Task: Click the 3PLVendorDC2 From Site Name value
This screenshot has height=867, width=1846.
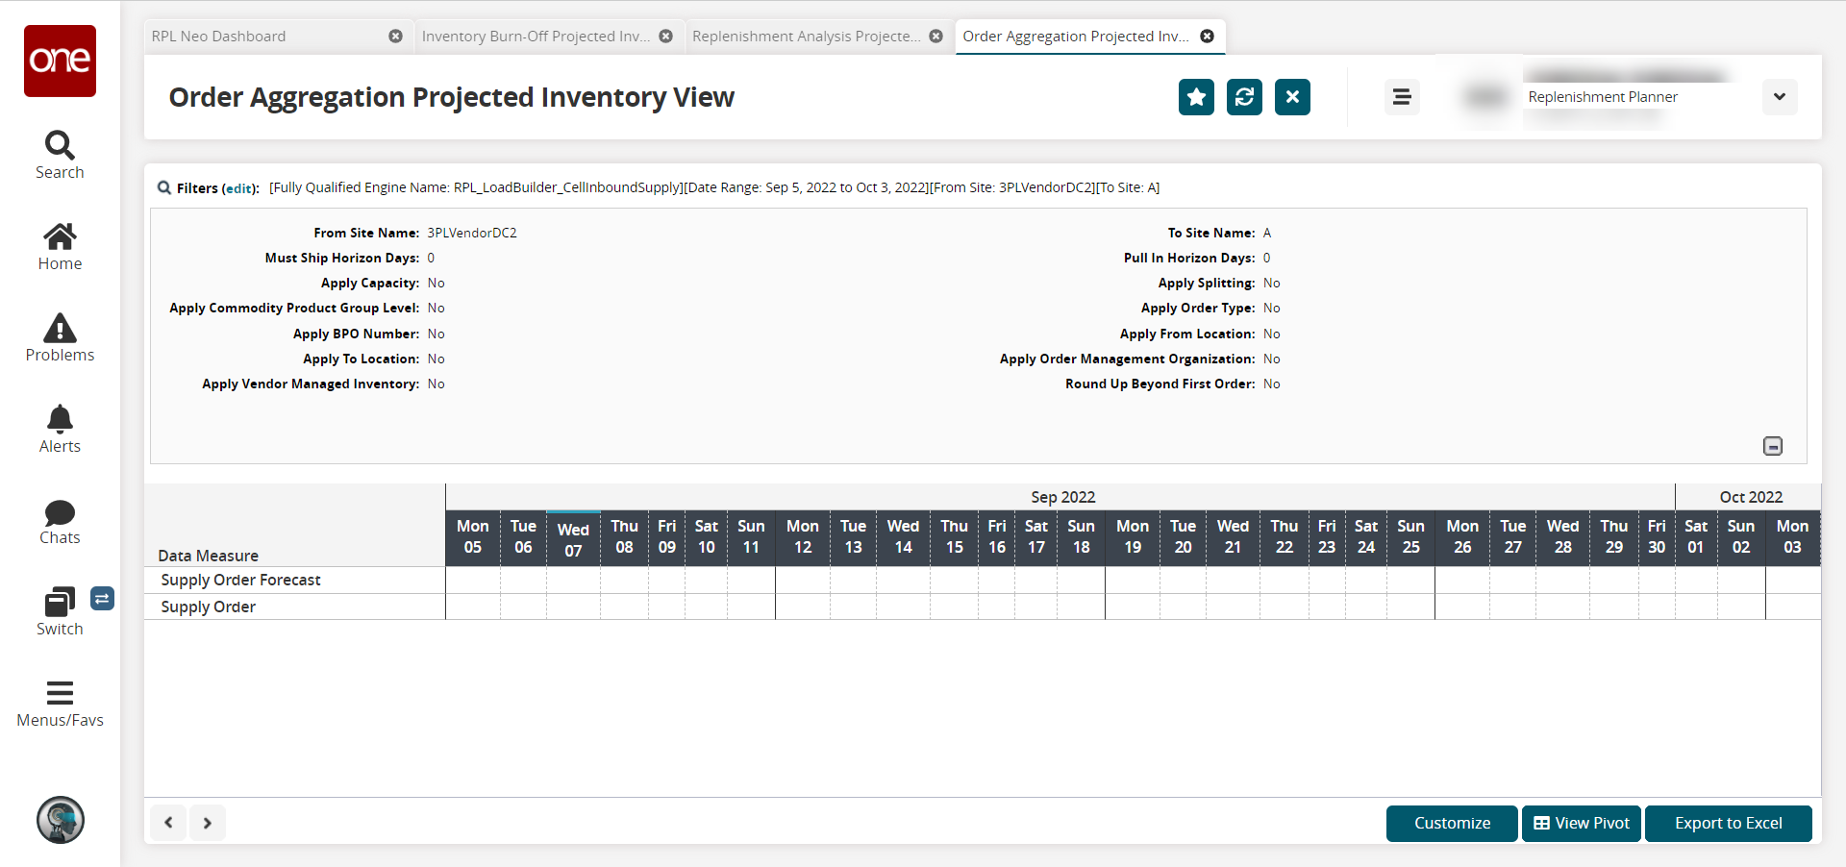Action: 472,234
